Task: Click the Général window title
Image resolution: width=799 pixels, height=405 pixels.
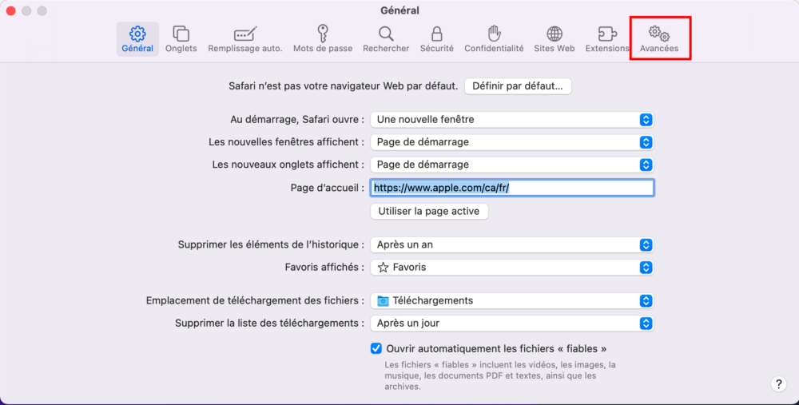Action: pyautogui.click(x=399, y=10)
